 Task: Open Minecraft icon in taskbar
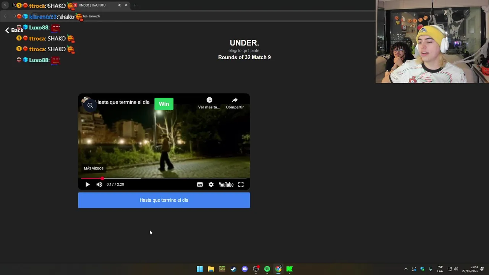click(222, 269)
